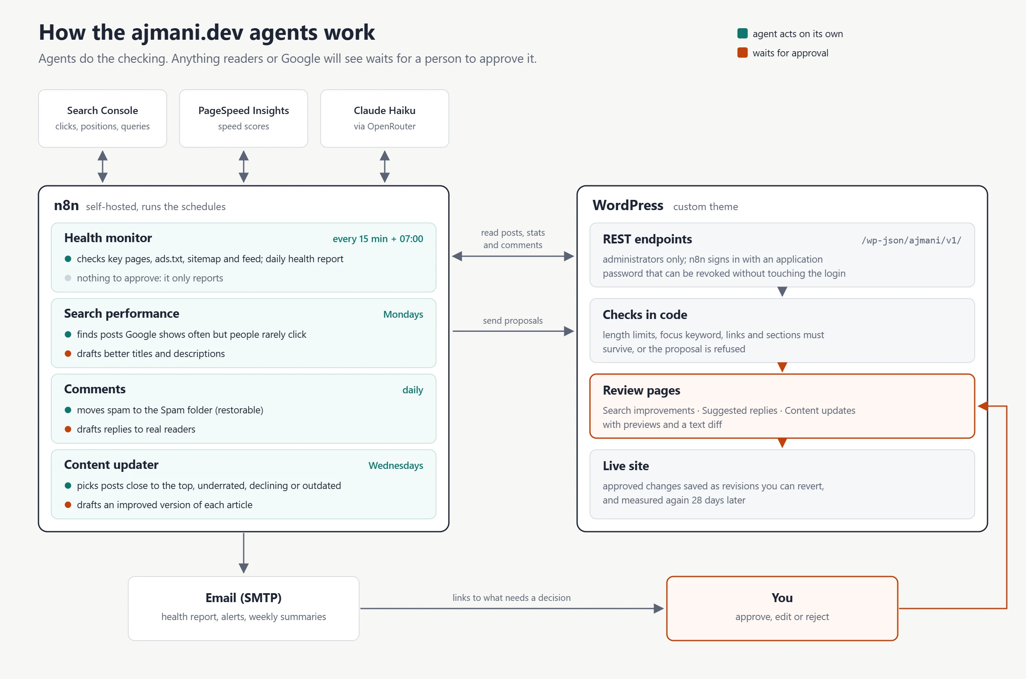Viewport: 1026px width, 679px height.
Task: Click the 'Checks in code' heading
Action: 645,314
